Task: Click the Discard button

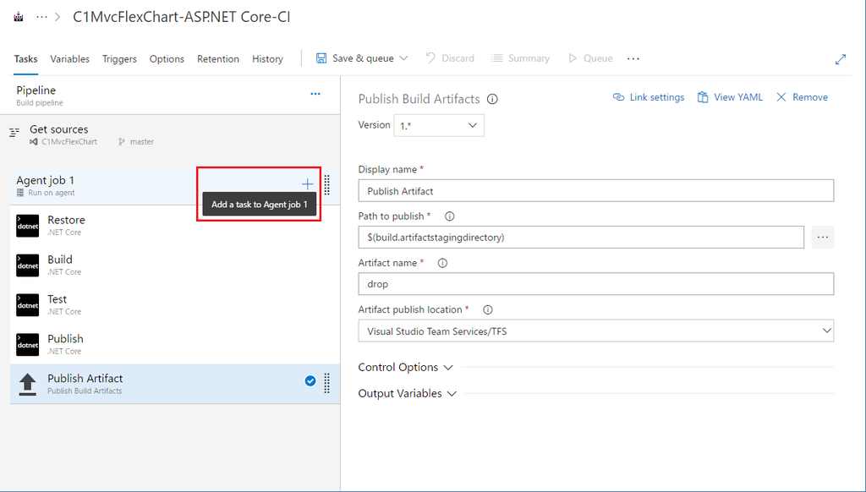Action: click(x=450, y=58)
